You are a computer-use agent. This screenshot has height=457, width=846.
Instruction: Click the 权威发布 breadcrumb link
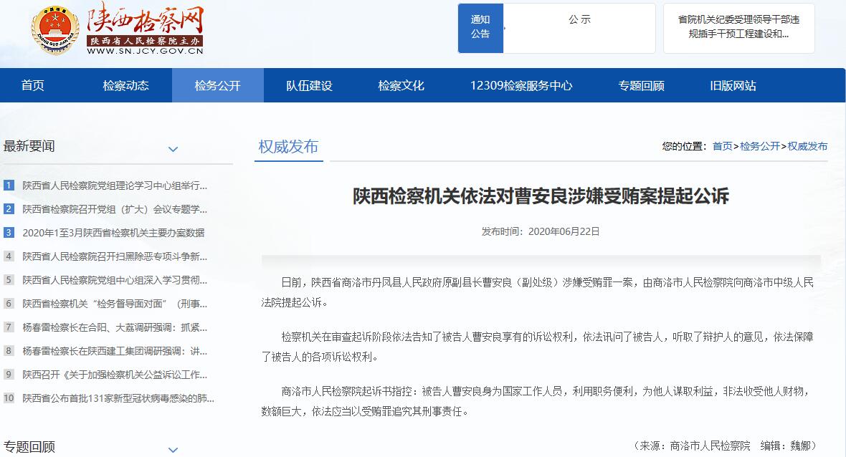(x=807, y=146)
